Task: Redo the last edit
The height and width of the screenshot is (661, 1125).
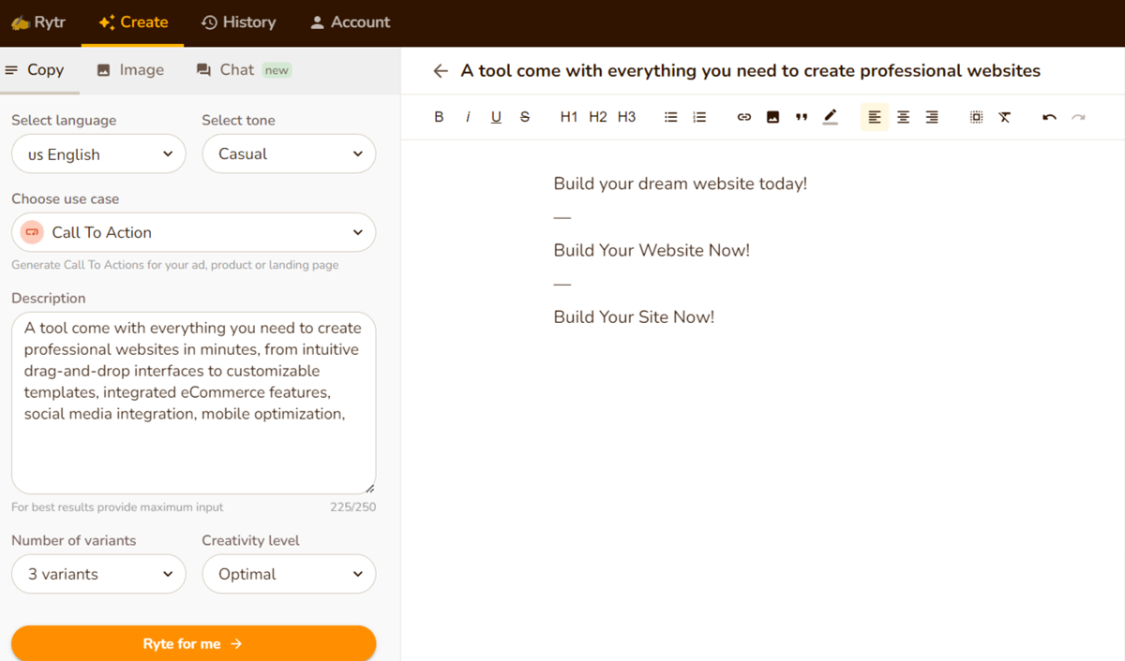Action: coord(1078,117)
